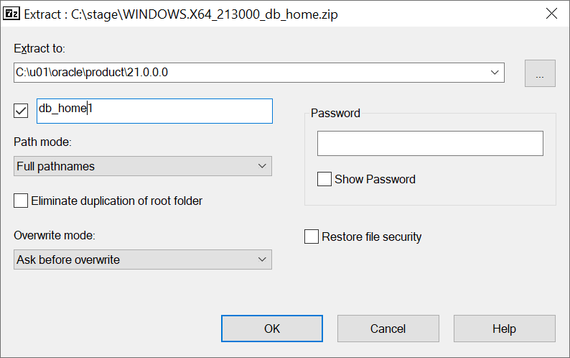
Task: Uncheck the checkbox beside db_home1 subfolder field
Action: click(21, 111)
